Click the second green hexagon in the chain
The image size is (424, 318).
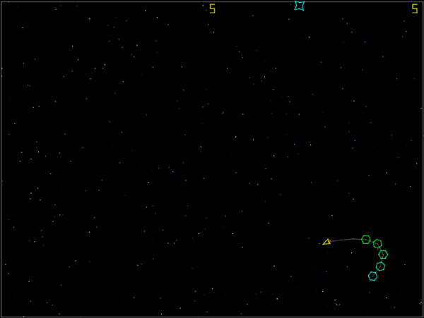point(377,244)
